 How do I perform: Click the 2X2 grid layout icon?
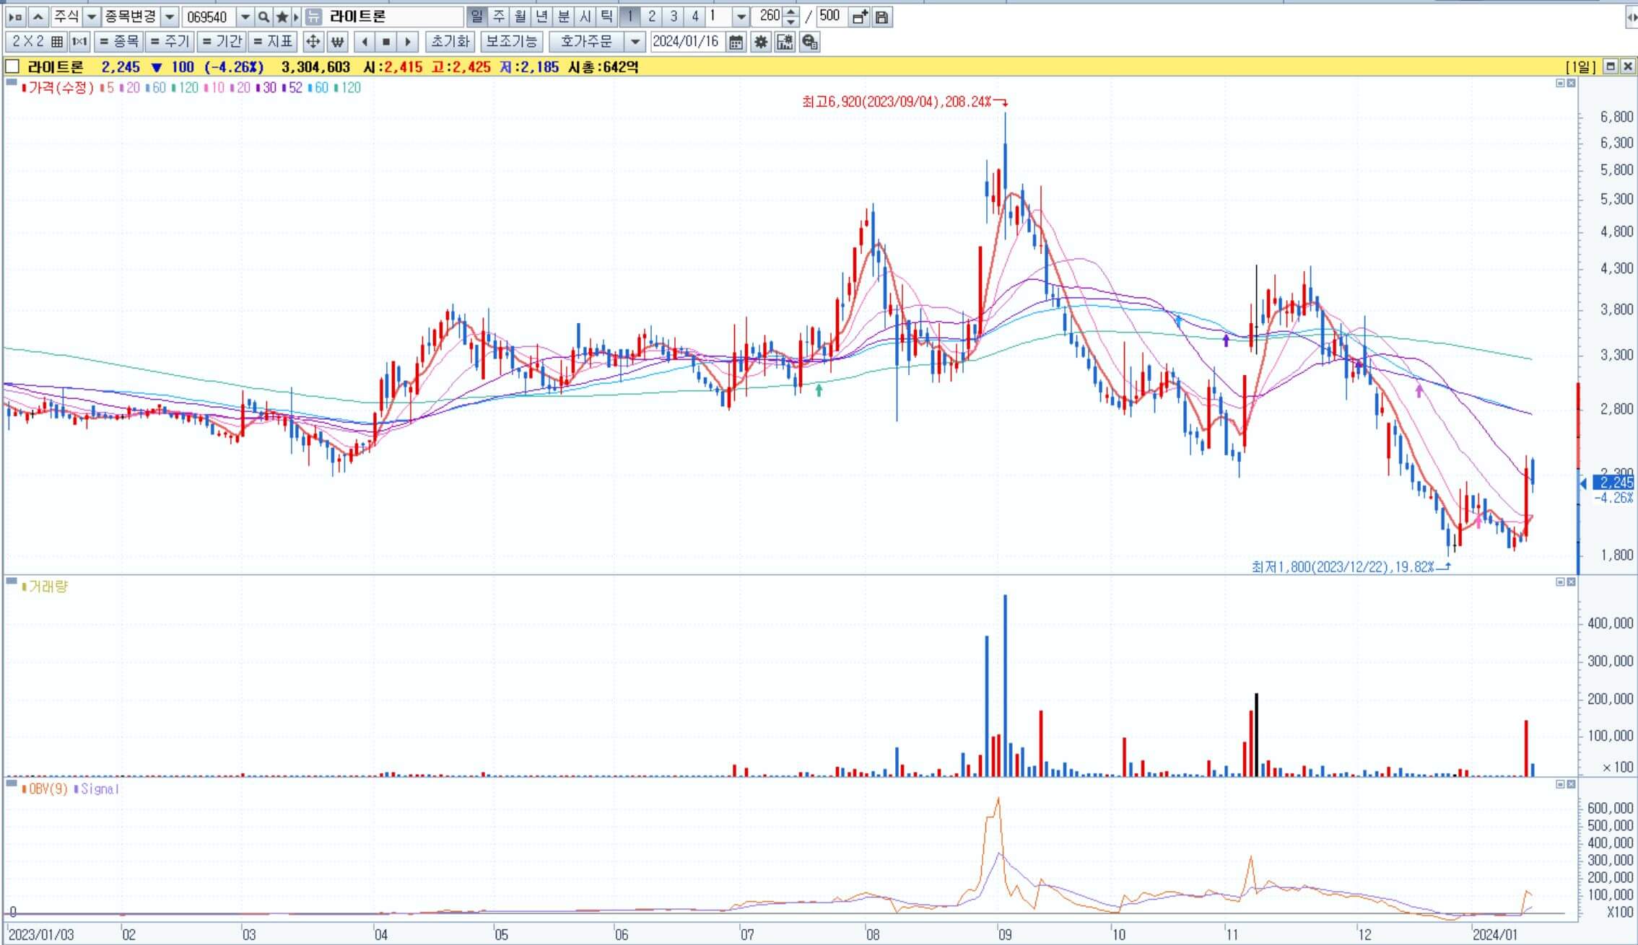coord(57,42)
